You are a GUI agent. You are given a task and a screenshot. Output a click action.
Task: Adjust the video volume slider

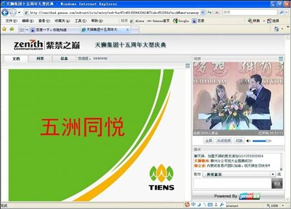[261, 141]
